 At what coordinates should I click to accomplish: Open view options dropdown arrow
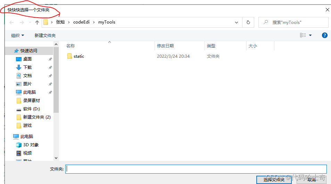click(x=310, y=35)
